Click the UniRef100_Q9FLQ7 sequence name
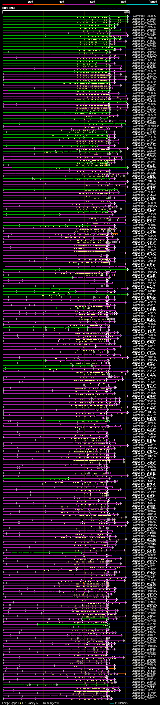The image size is (160, 705). [x=143, y=233]
